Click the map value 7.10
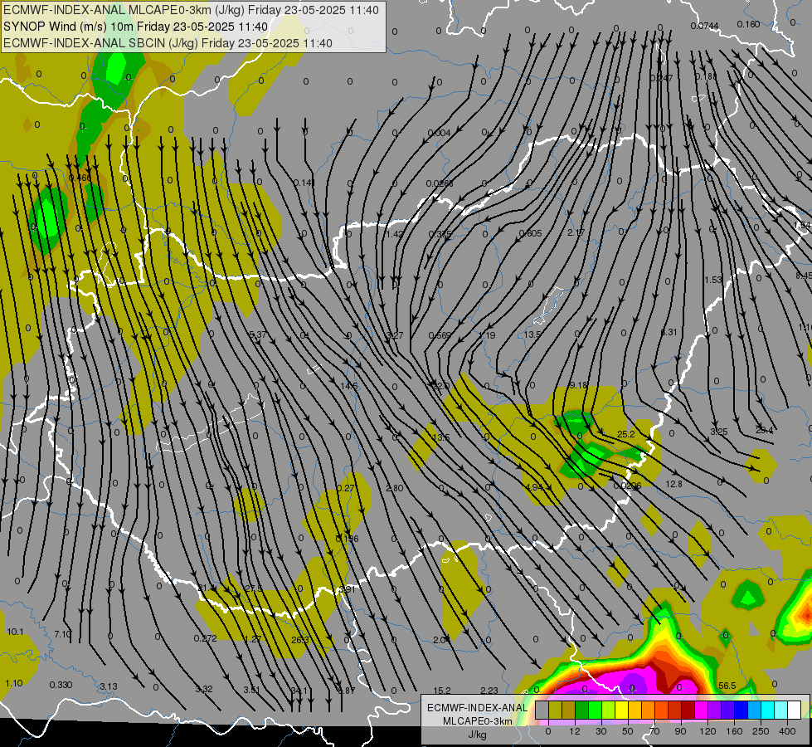 coord(63,634)
